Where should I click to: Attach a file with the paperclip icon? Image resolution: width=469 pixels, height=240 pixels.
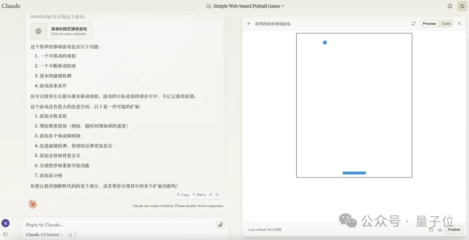[x=221, y=225]
